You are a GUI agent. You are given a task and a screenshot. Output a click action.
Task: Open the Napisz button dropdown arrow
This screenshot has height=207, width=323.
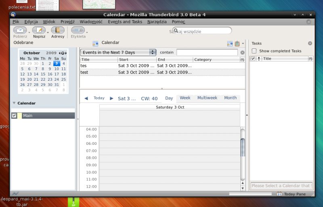(48, 33)
